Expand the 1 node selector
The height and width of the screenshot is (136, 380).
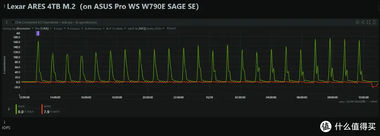click(x=59, y=29)
